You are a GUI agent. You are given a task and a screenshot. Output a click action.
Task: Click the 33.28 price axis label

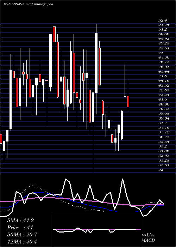tap(164, 160)
